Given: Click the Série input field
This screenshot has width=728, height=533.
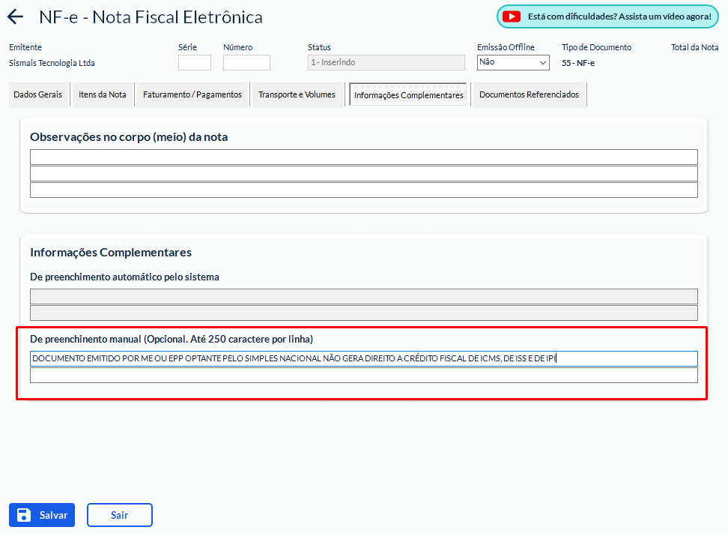Looking at the screenshot, I should coord(195,63).
